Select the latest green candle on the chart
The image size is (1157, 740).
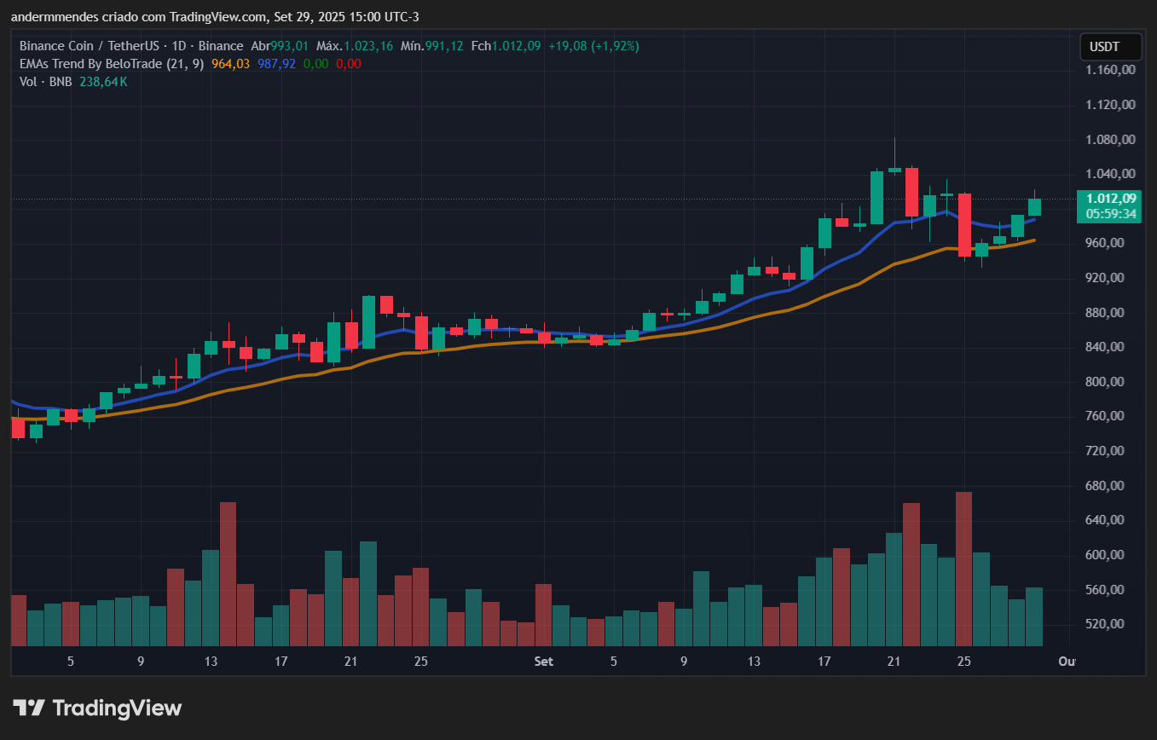click(x=1034, y=207)
